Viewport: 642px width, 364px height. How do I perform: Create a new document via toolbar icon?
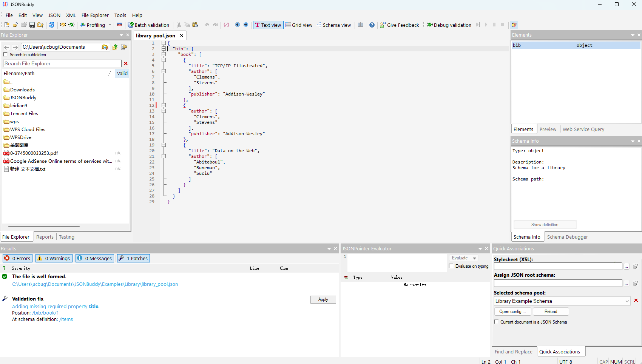tap(7, 25)
